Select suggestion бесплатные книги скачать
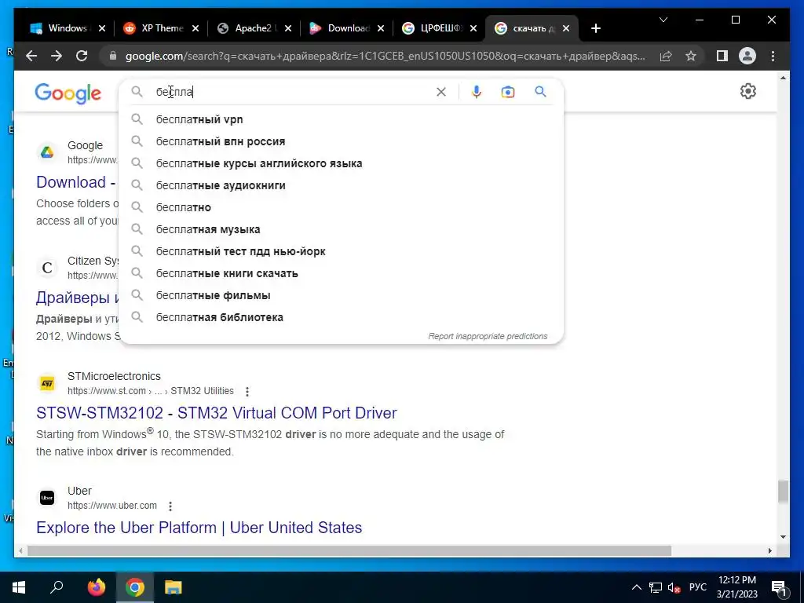Viewport: 804px width, 603px height. click(341, 274)
